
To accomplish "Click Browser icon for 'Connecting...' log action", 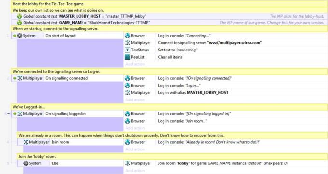I will (128, 36).
